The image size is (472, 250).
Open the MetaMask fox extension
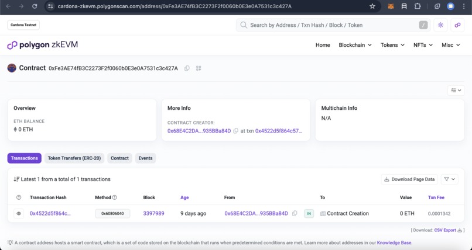pyautogui.click(x=391, y=6)
